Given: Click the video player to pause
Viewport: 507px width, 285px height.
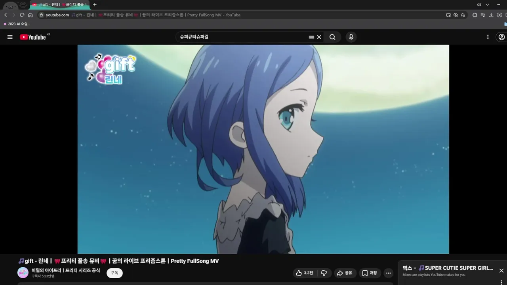Looking at the screenshot, I should pos(263,149).
